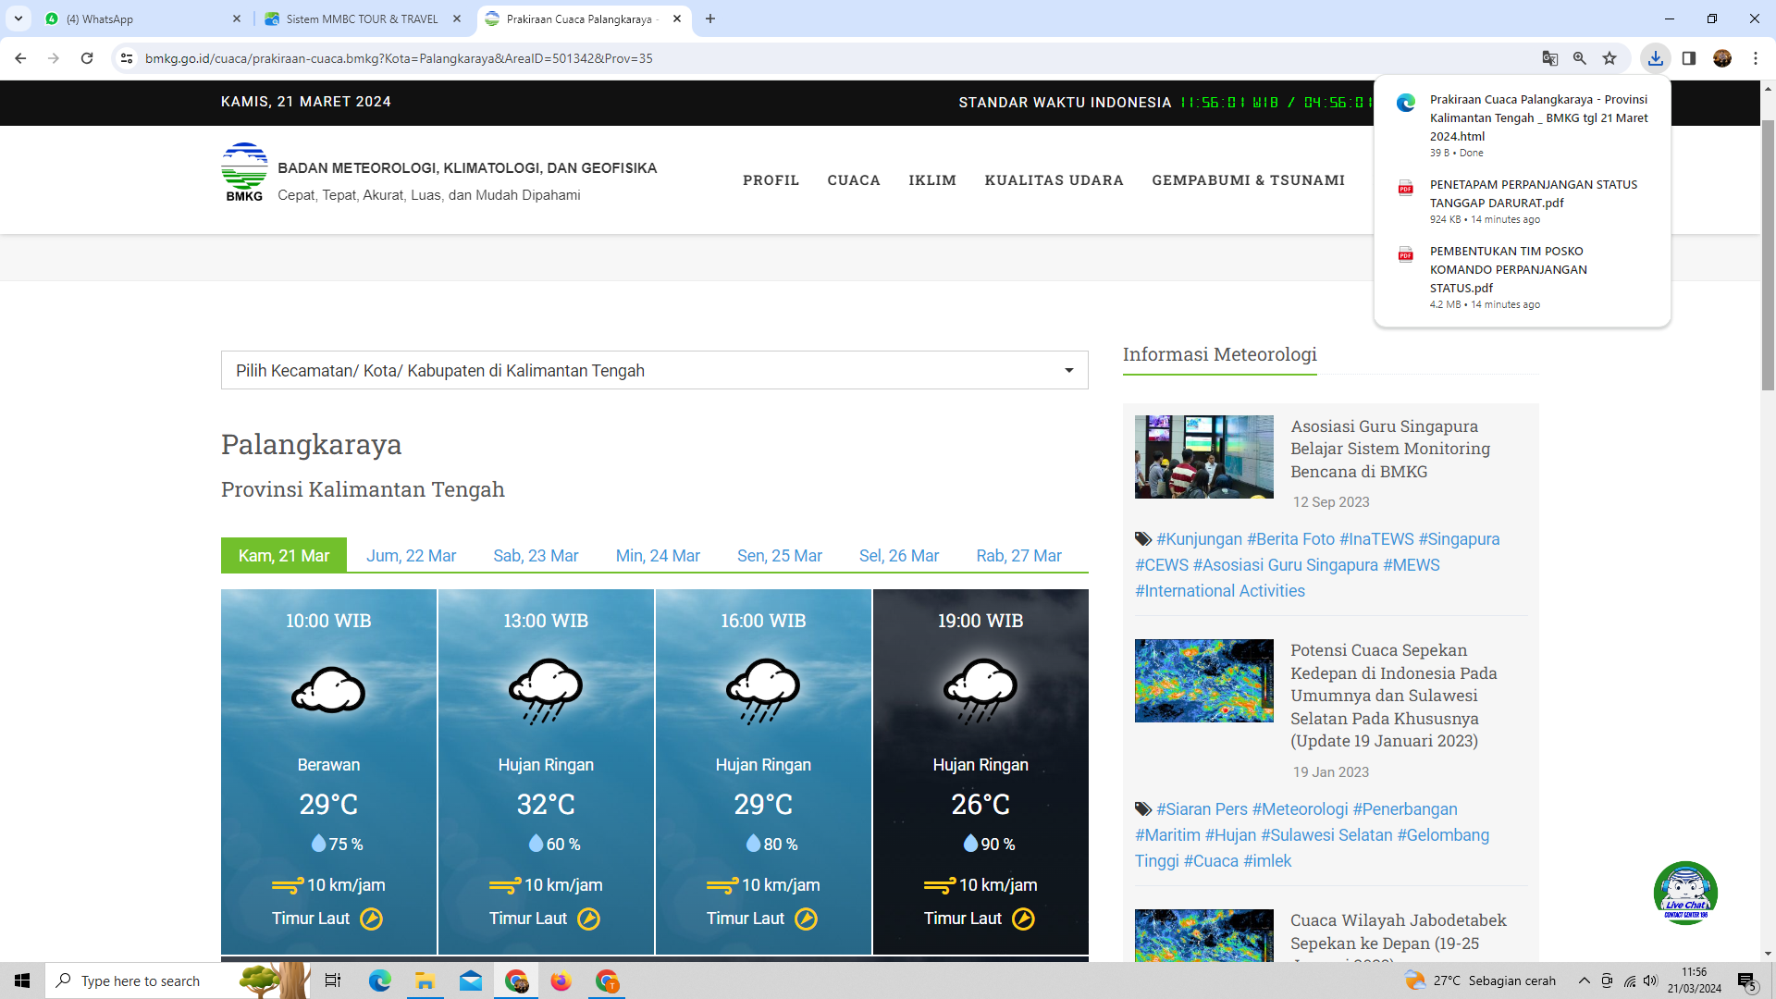Open the Chrome side panel icon
Screen dimensions: 1776x999
pyautogui.click(x=1689, y=58)
